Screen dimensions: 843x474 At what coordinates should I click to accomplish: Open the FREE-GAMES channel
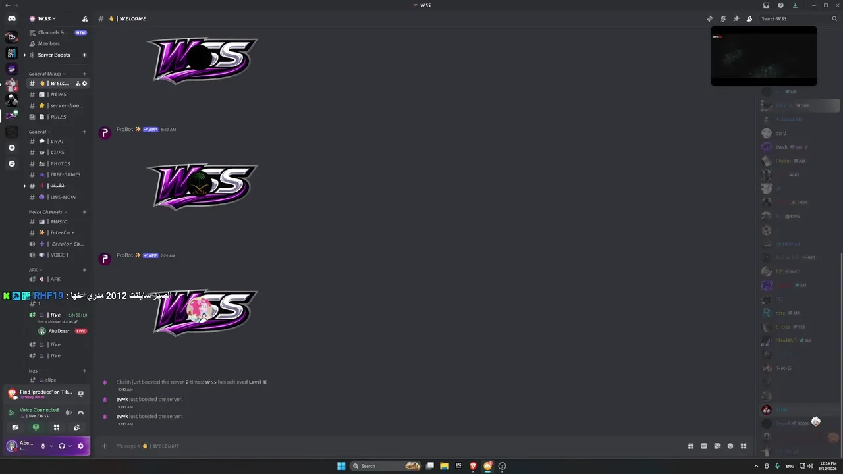coord(57,174)
